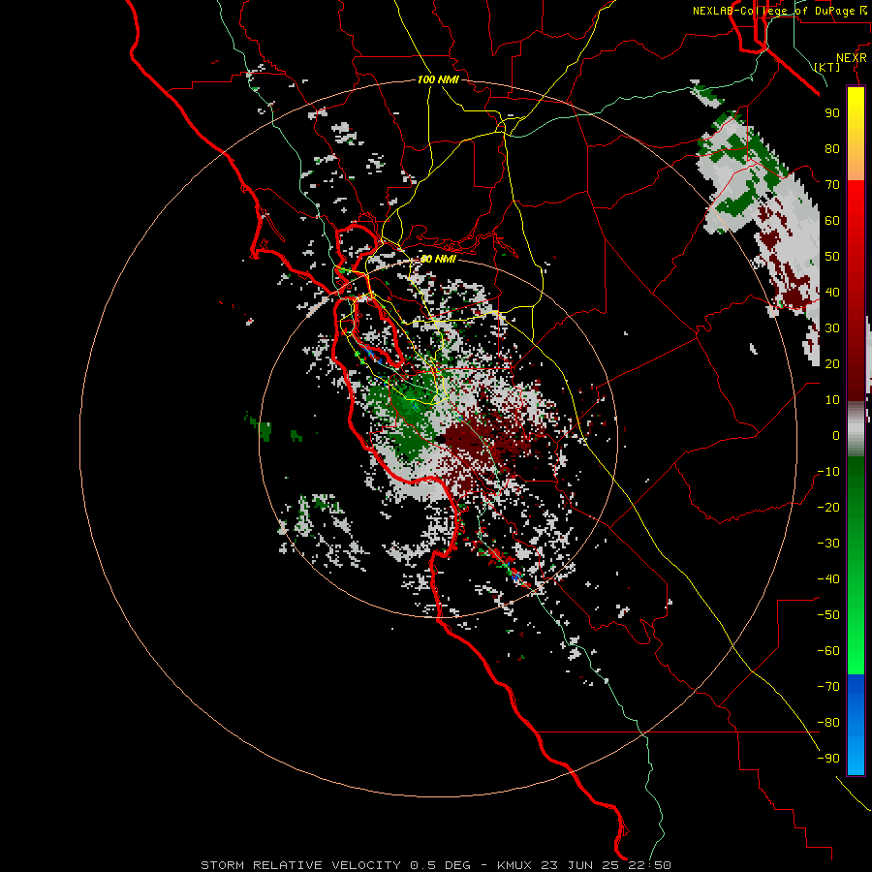Select the positive 20 value on velocity scale
This screenshot has width=872, height=872.
click(x=832, y=363)
